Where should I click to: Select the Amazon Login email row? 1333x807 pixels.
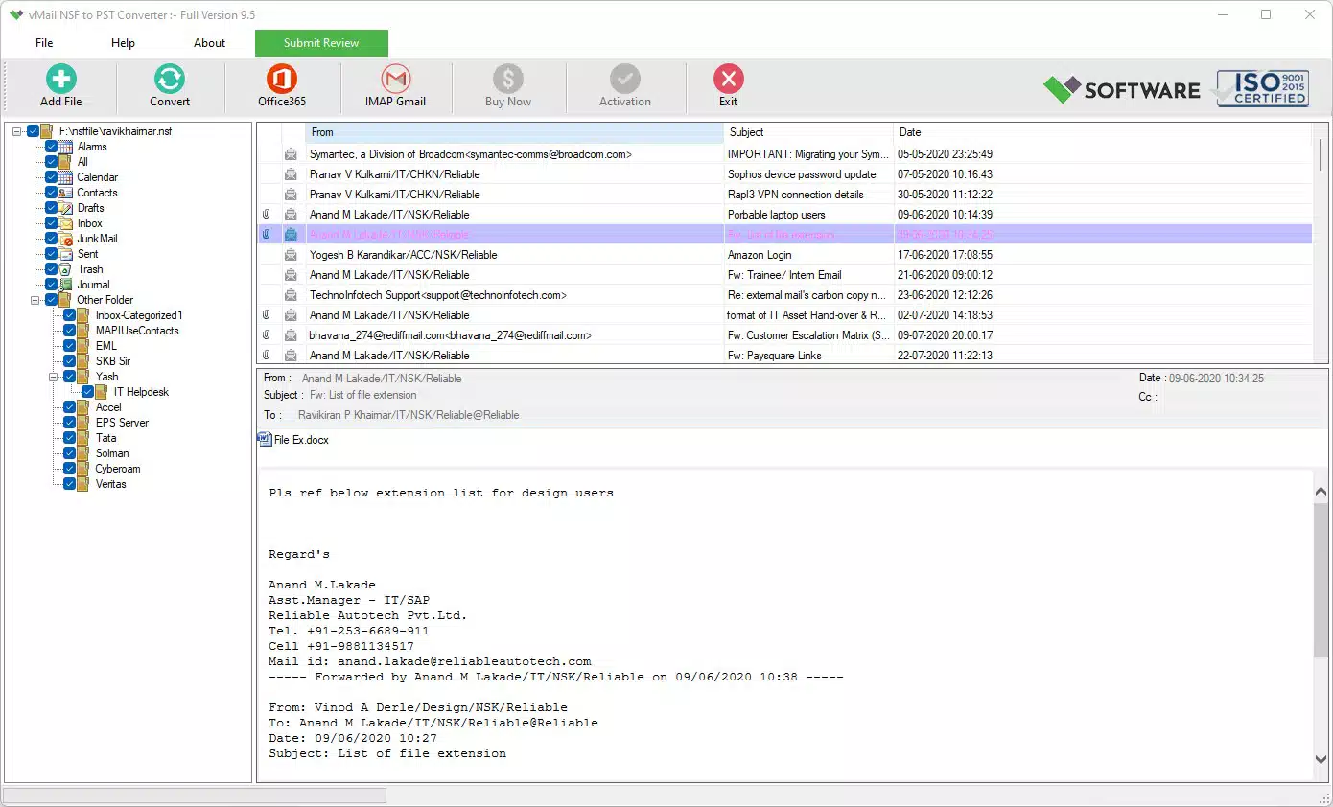784,255
